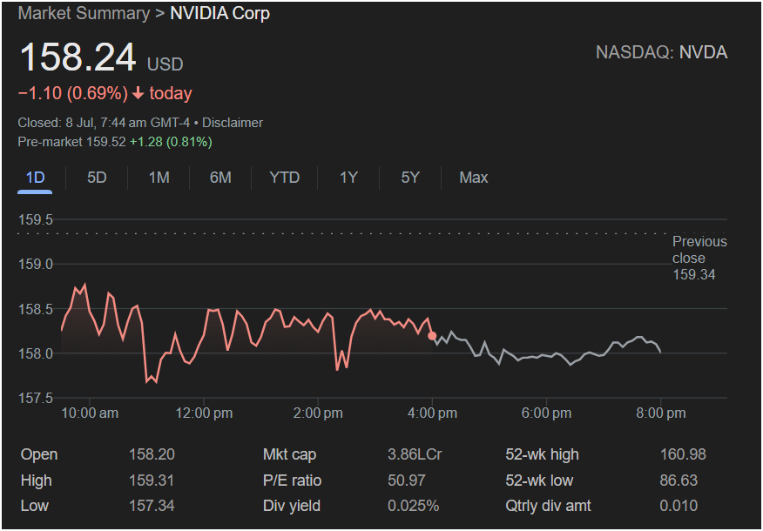Click the P/E ratio value 50.97
Screen dimensions: 763x531
tap(407, 481)
